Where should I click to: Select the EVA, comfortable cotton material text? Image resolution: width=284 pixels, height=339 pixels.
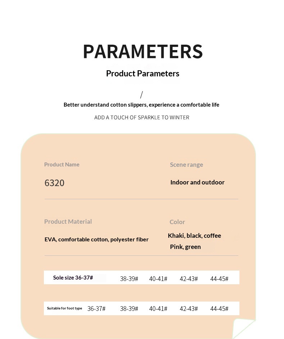point(96,240)
